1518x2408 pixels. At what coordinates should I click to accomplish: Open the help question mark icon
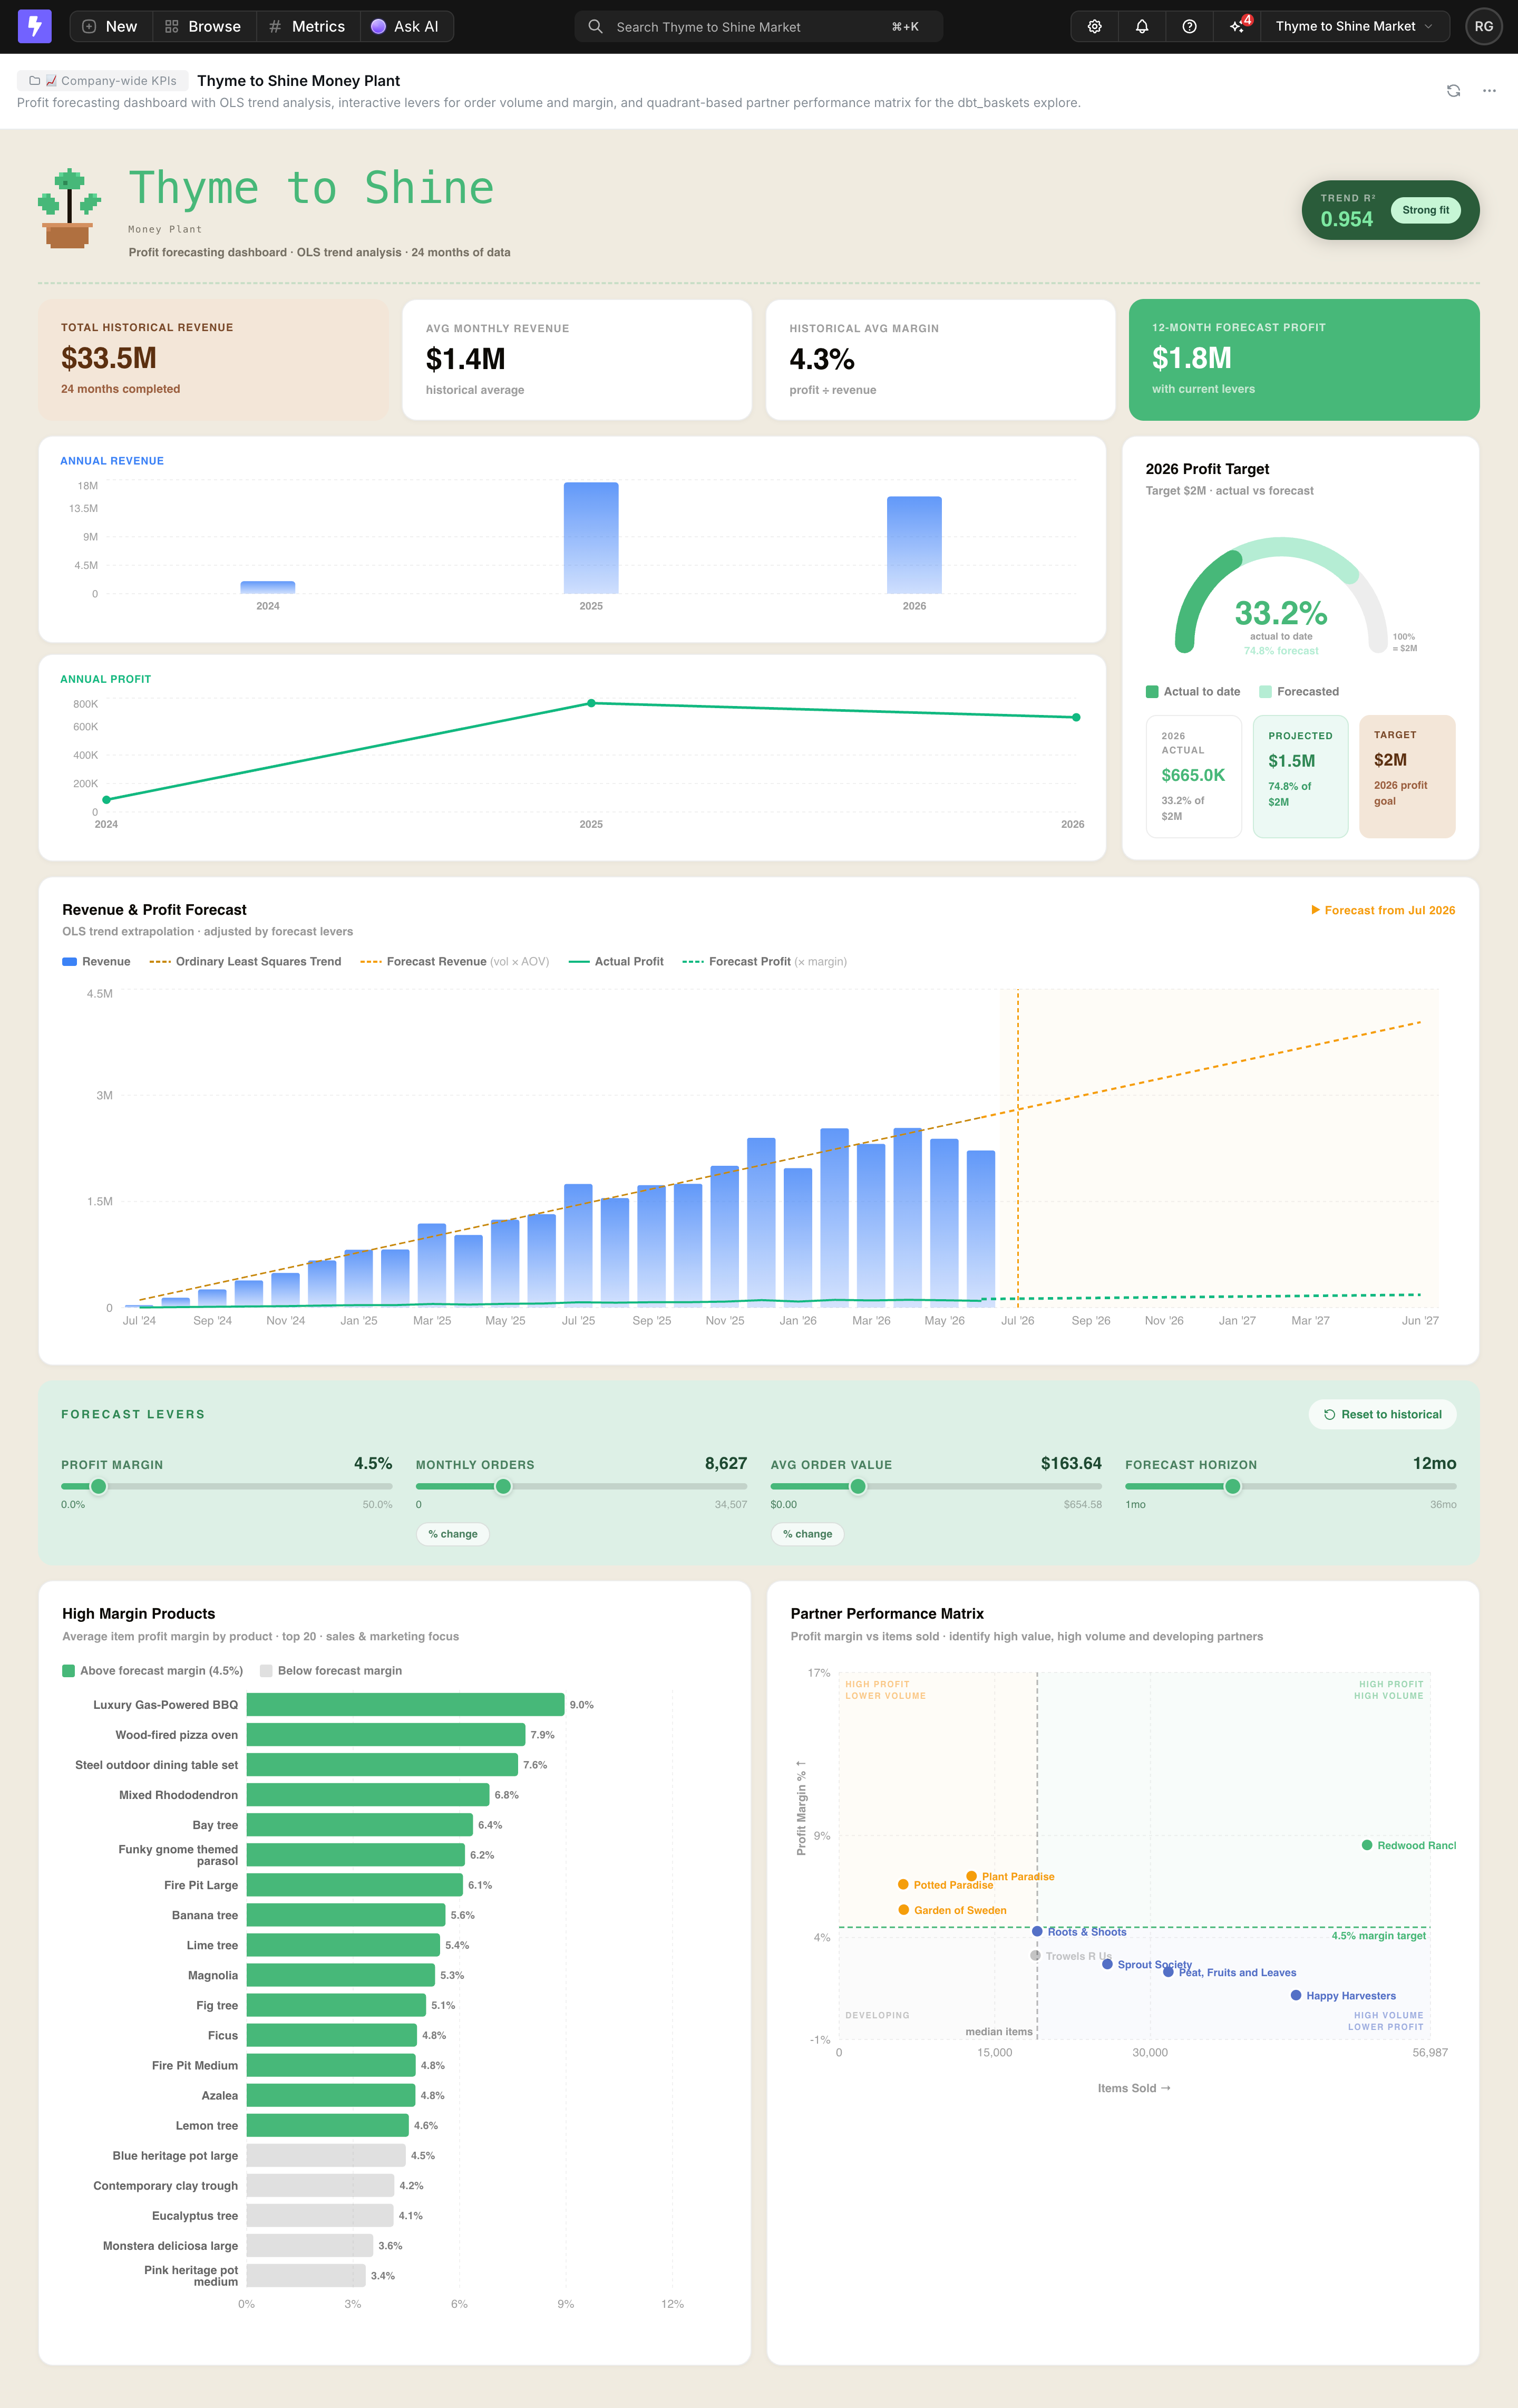[x=1189, y=26]
